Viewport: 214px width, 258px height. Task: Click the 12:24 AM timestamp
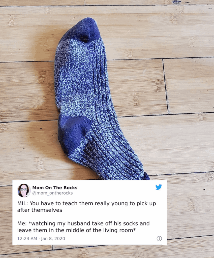pos(27,238)
